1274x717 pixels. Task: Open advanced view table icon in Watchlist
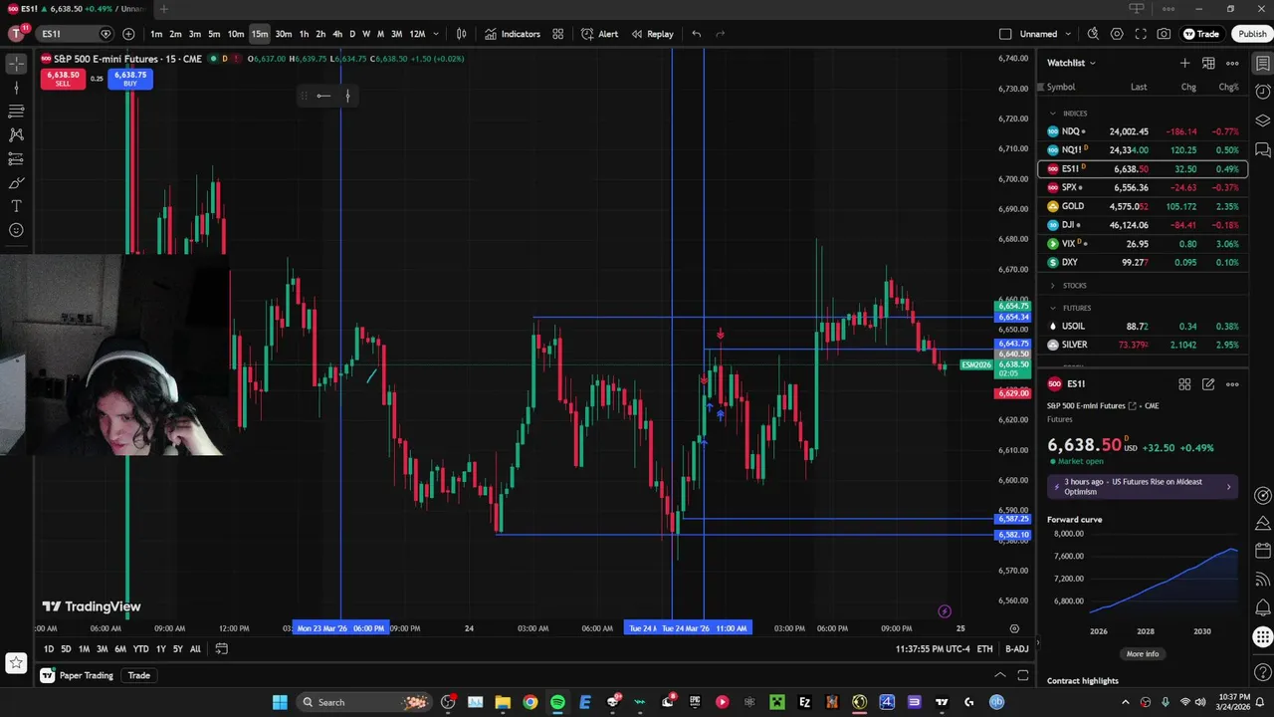(x=1208, y=63)
